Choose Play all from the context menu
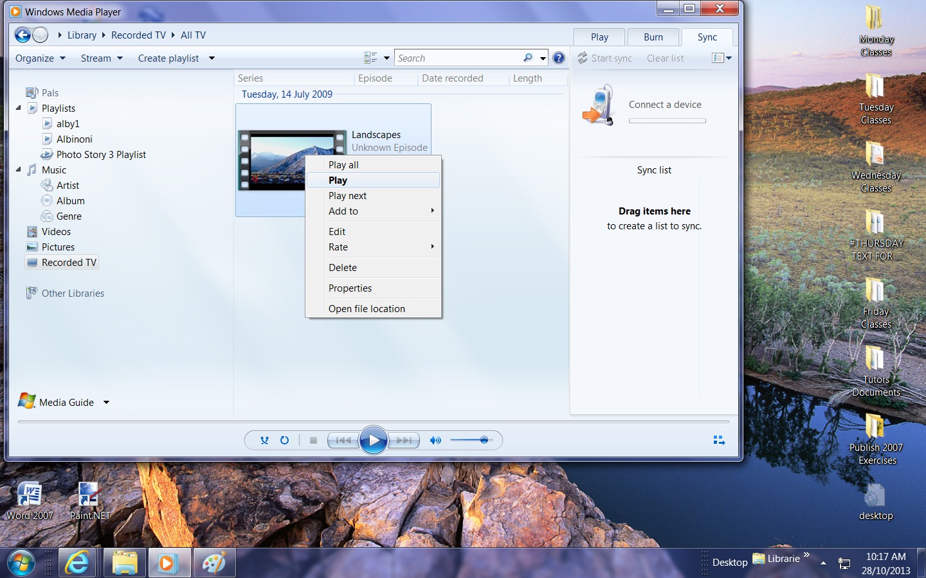Image resolution: width=926 pixels, height=578 pixels. pyautogui.click(x=374, y=164)
